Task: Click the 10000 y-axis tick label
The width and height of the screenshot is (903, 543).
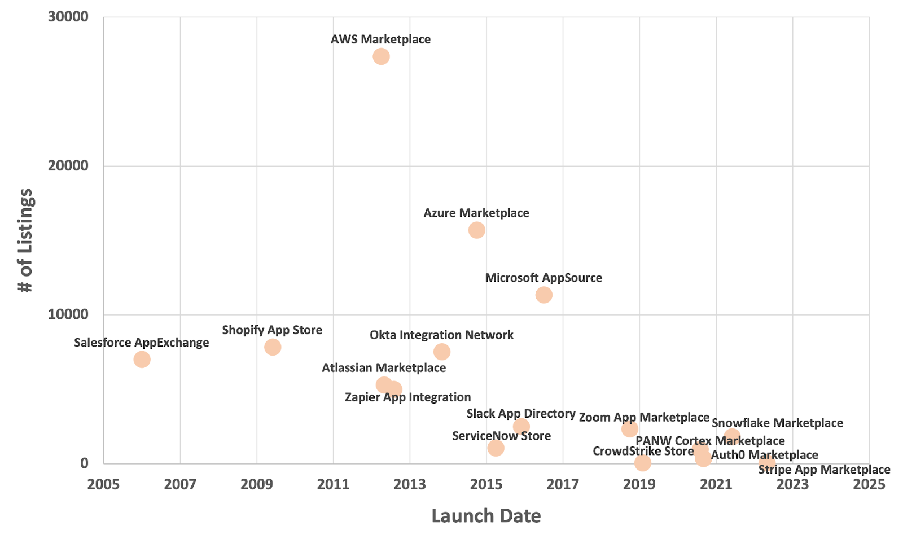Action: 68,314
